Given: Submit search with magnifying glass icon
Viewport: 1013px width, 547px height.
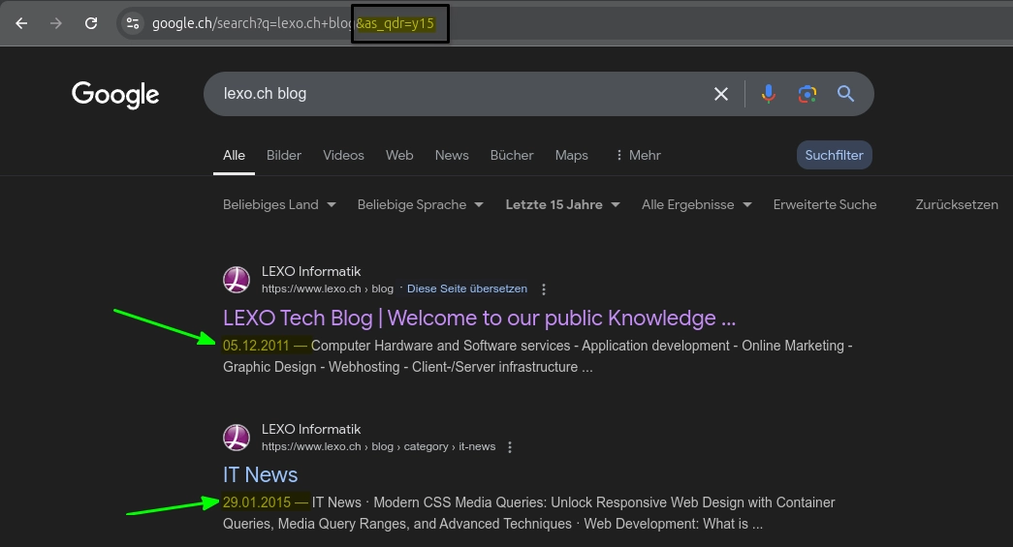Looking at the screenshot, I should [x=845, y=94].
